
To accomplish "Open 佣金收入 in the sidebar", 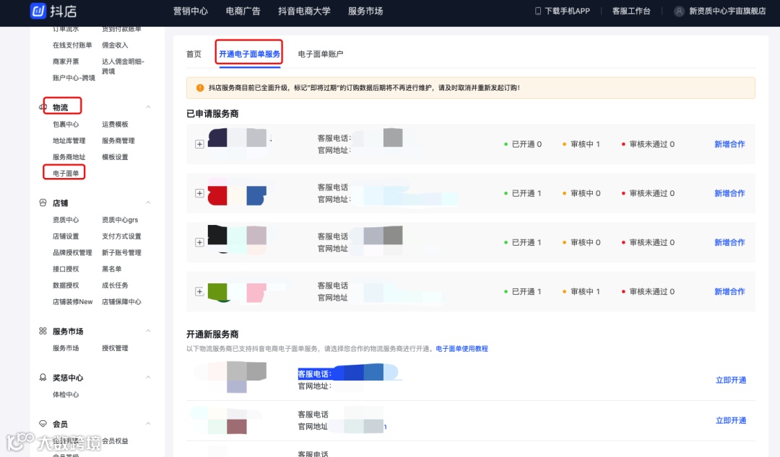I will (x=115, y=45).
